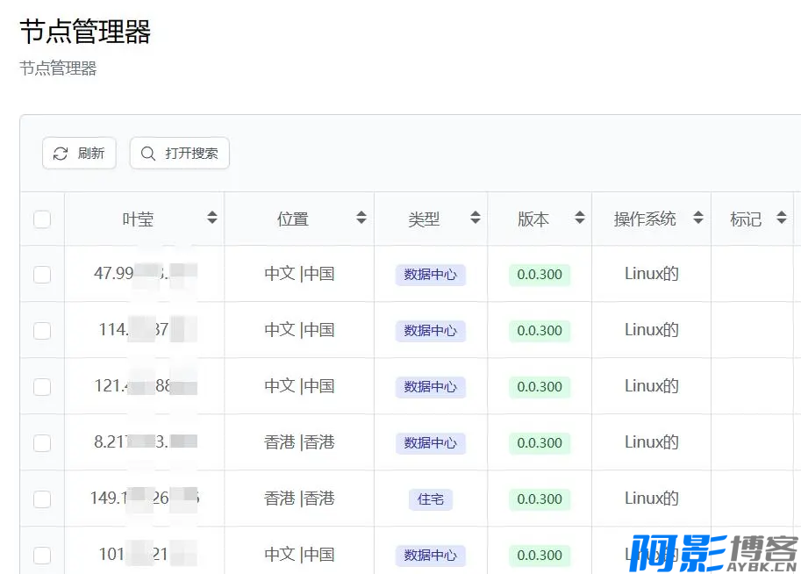The height and width of the screenshot is (574, 801).
Task: Click the 0.0.300 version badge in first row
Action: pyautogui.click(x=540, y=275)
